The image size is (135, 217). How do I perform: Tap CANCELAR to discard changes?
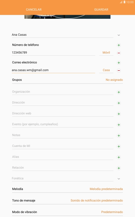point(34,10)
